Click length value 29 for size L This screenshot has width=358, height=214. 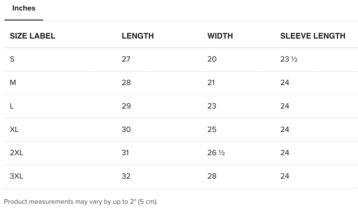coord(126,106)
